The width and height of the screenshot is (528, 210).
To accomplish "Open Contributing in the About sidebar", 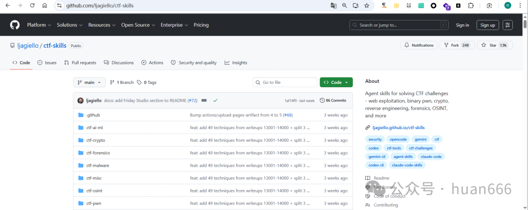I will tap(381, 205).
